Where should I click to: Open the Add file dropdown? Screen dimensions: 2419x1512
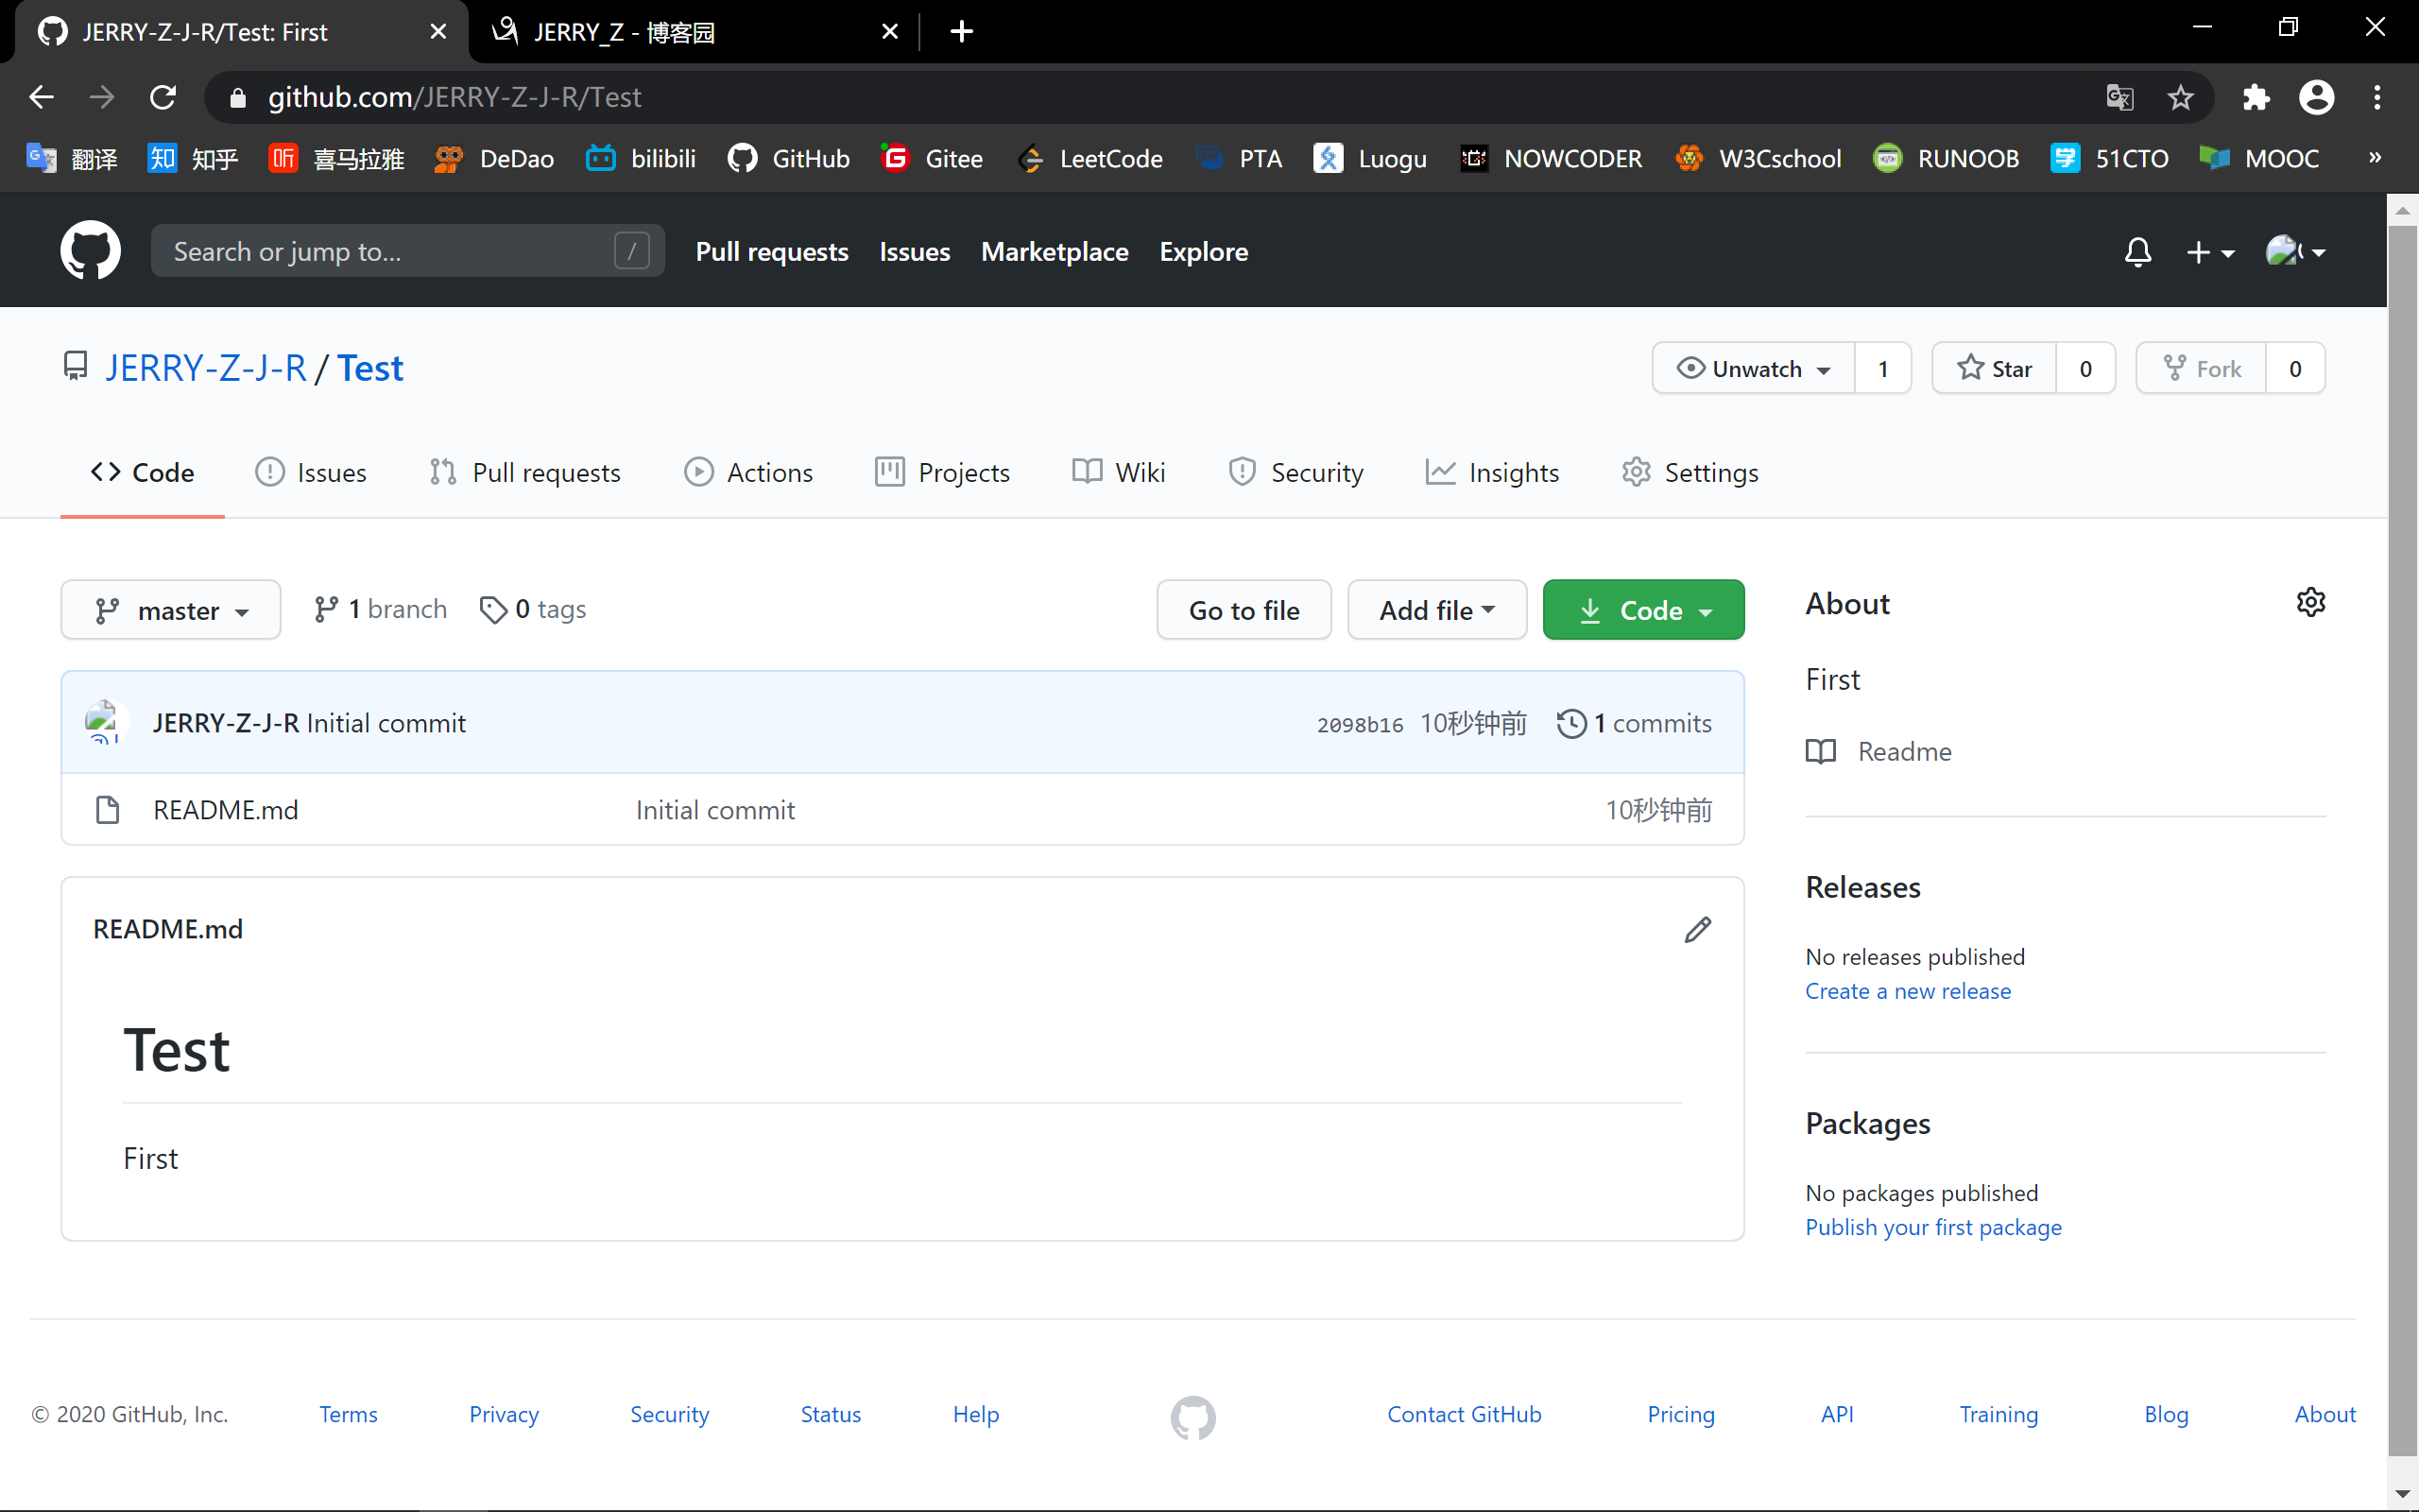(x=1436, y=610)
